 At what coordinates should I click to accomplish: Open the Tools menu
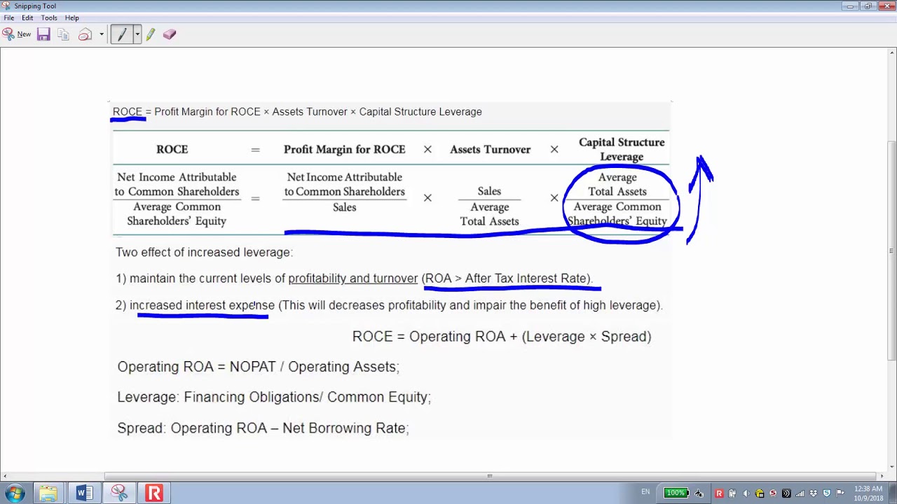[49, 17]
